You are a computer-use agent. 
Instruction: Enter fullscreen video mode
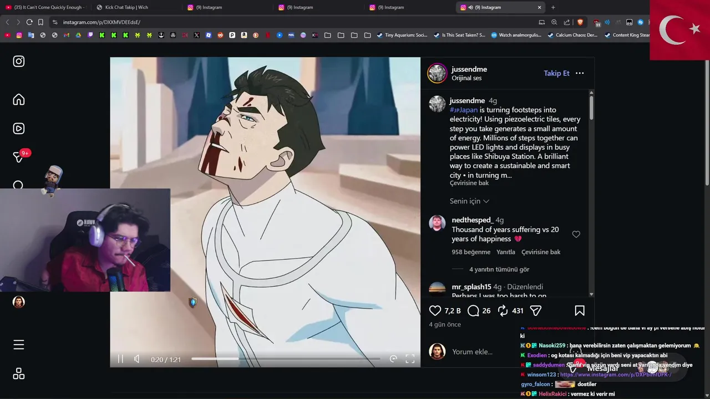coord(410,359)
